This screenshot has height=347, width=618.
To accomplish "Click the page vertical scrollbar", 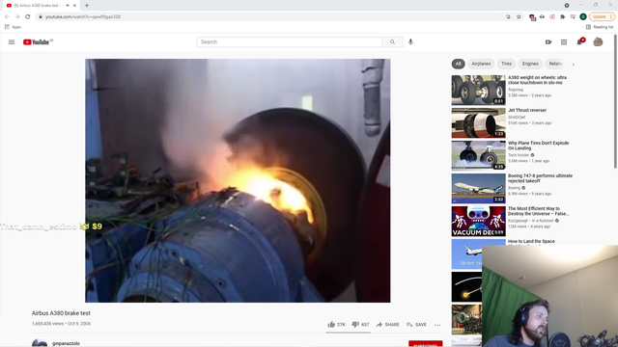I will [615, 101].
